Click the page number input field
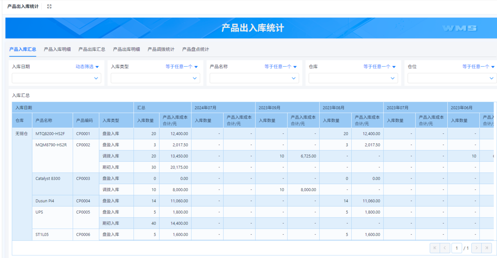Image resolution: width=497 pixels, height=258 pixels. 457,248
